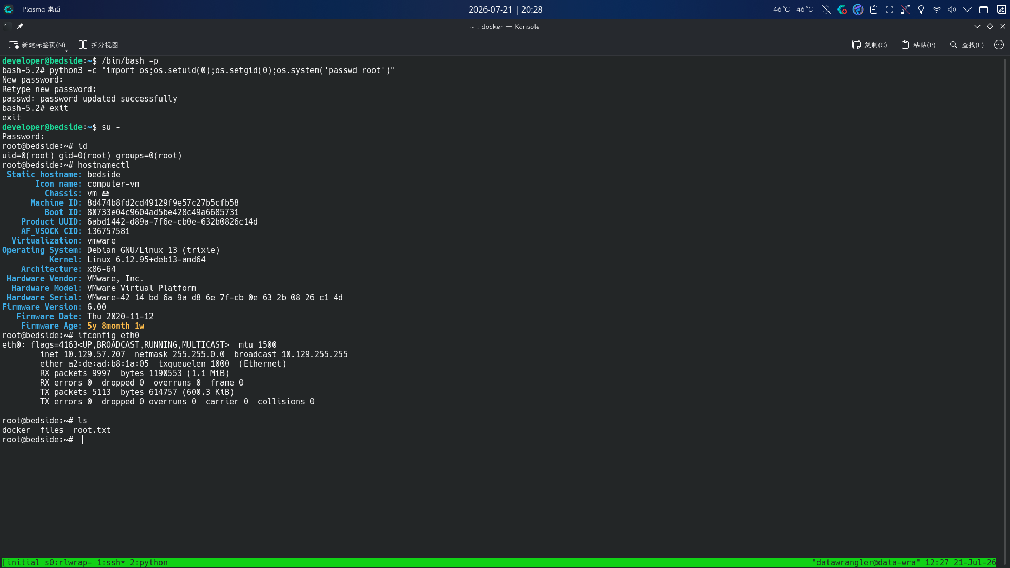Open the system update tray icon with the red arrow

tap(842, 9)
